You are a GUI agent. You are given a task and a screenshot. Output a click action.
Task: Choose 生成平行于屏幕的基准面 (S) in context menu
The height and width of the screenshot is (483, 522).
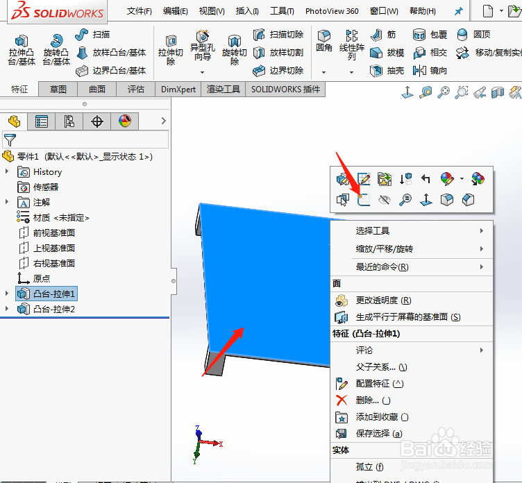[412, 317]
